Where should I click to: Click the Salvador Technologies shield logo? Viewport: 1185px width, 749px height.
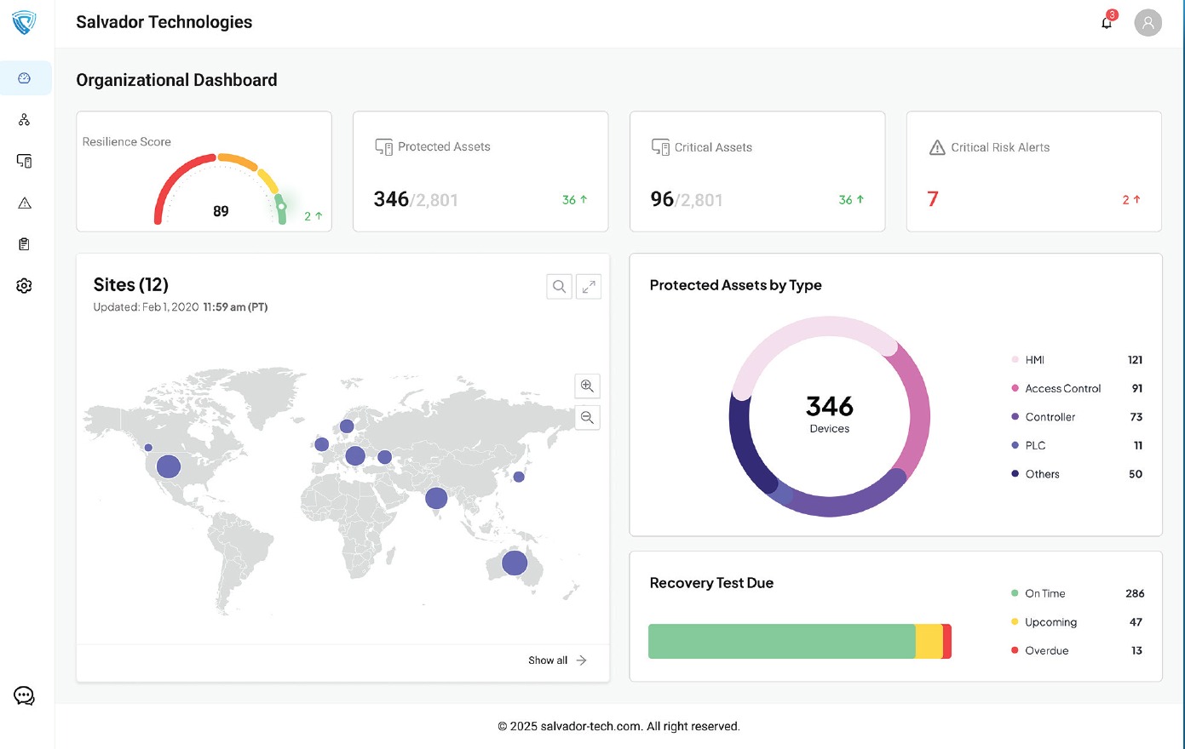(24, 22)
